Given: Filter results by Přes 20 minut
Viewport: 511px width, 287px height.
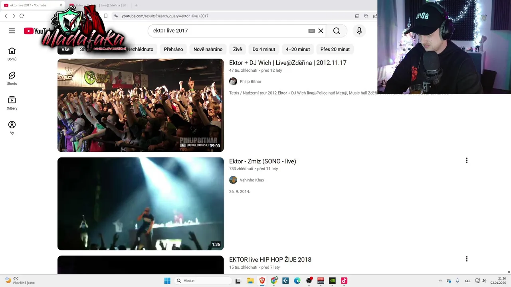Looking at the screenshot, I should (335, 49).
